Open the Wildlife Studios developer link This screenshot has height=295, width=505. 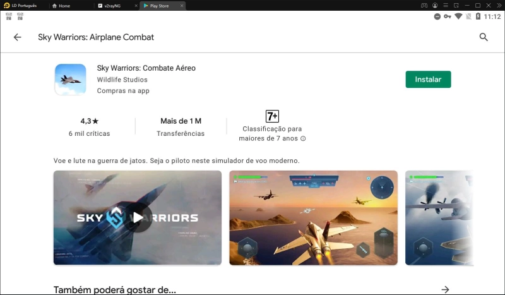coord(122,80)
